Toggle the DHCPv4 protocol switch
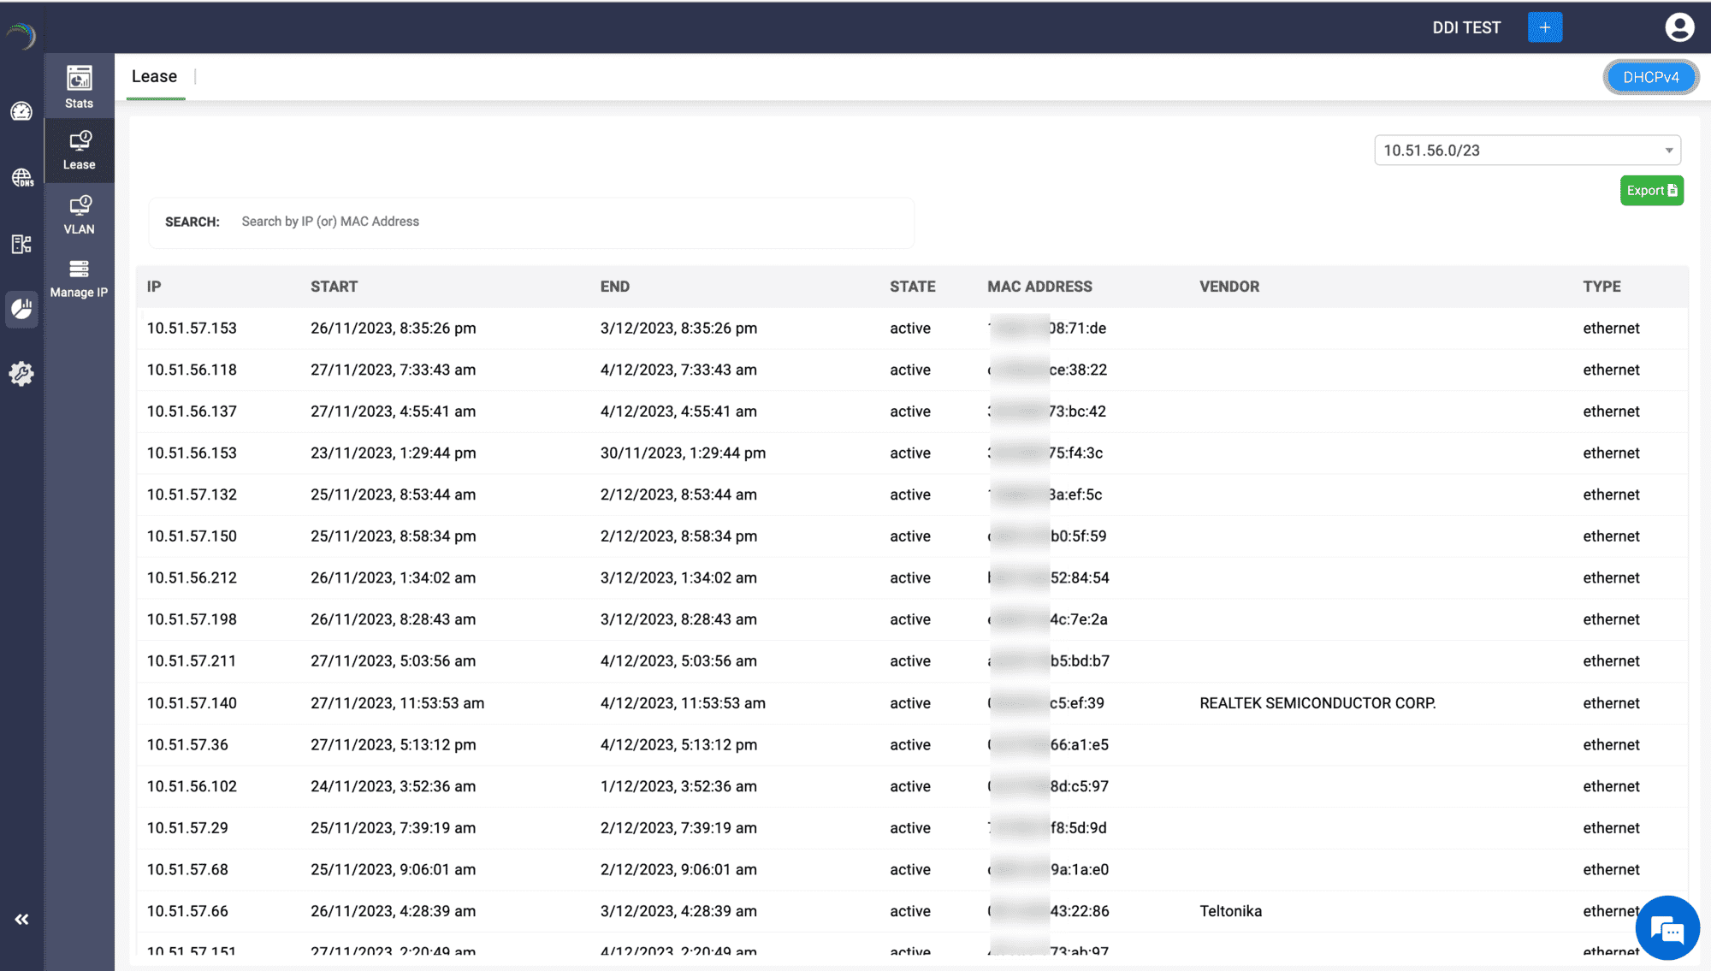Image resolution: width=1711 pixels, height=971 pixels. [1650, 77]
